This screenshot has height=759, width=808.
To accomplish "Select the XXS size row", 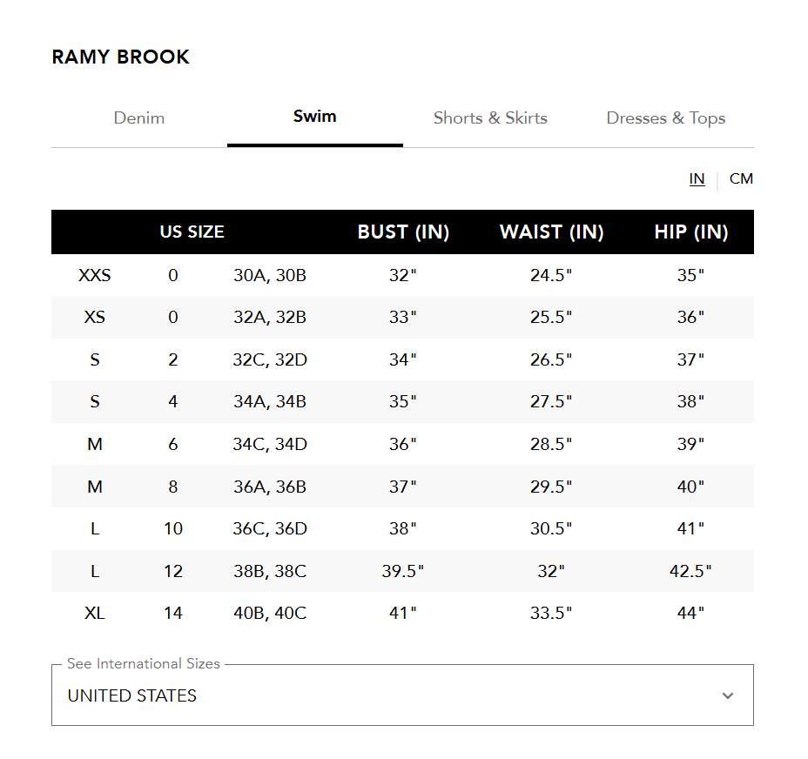I will pos(403,275).
